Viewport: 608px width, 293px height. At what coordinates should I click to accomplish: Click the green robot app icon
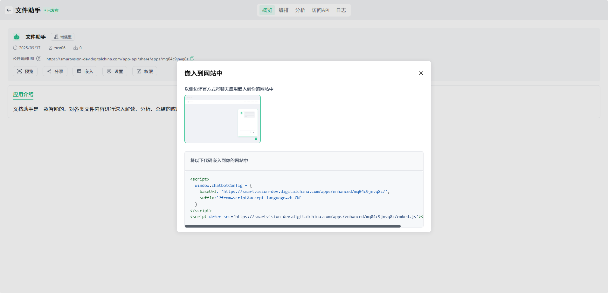pos(17,37)
